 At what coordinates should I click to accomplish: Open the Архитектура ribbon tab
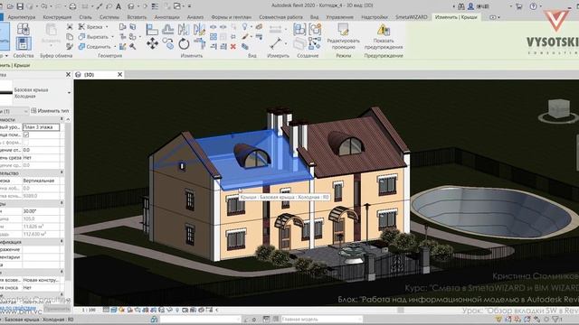pos(22,17)
